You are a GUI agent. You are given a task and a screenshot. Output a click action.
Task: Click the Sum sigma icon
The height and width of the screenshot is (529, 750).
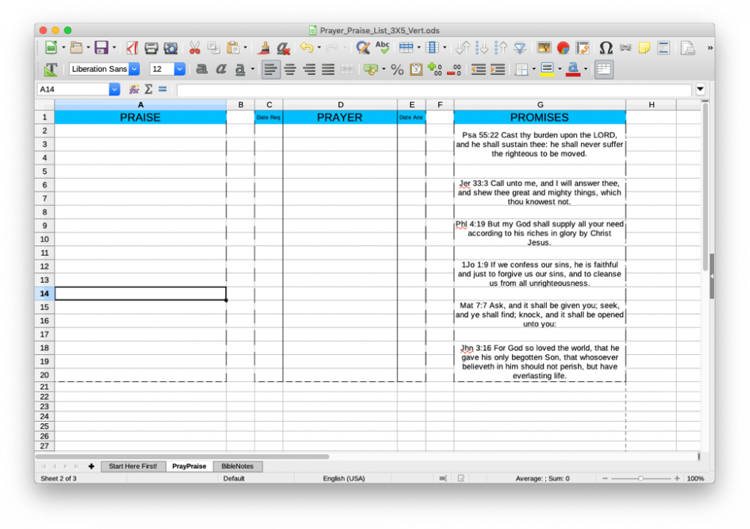pyautogui.click(x=148, y=89)
